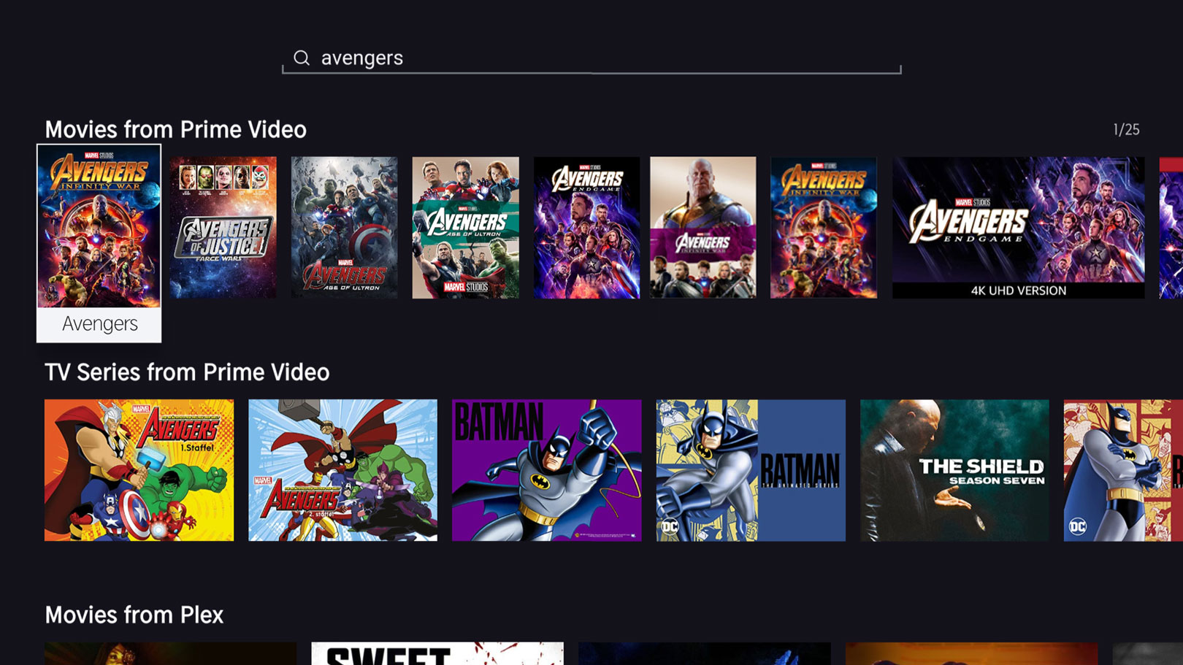1183x665 pixels.
Task: Click the magnifying glass search icon
Action: click(x=302, y=58)
